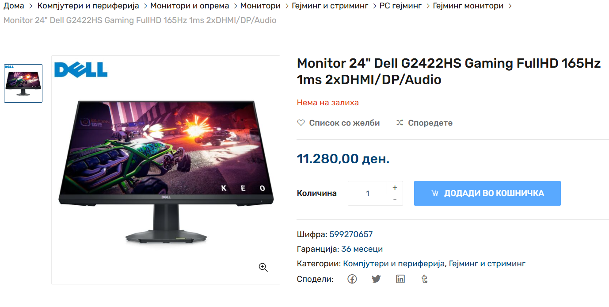This screenshot has height=307, width=609.
Task: Open Гејминг и стриминг category link
Action: coord(487,264)
